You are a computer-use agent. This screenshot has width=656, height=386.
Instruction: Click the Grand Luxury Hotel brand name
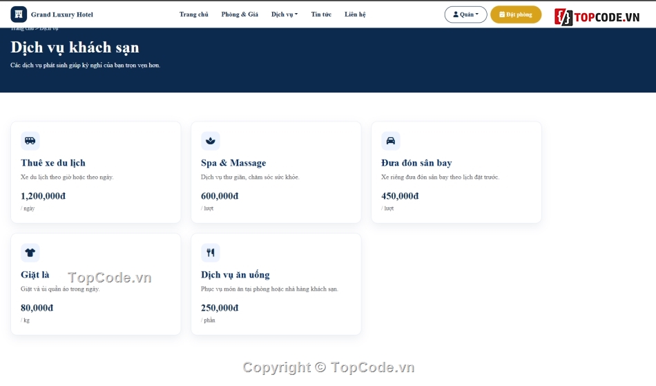point(62,15)
